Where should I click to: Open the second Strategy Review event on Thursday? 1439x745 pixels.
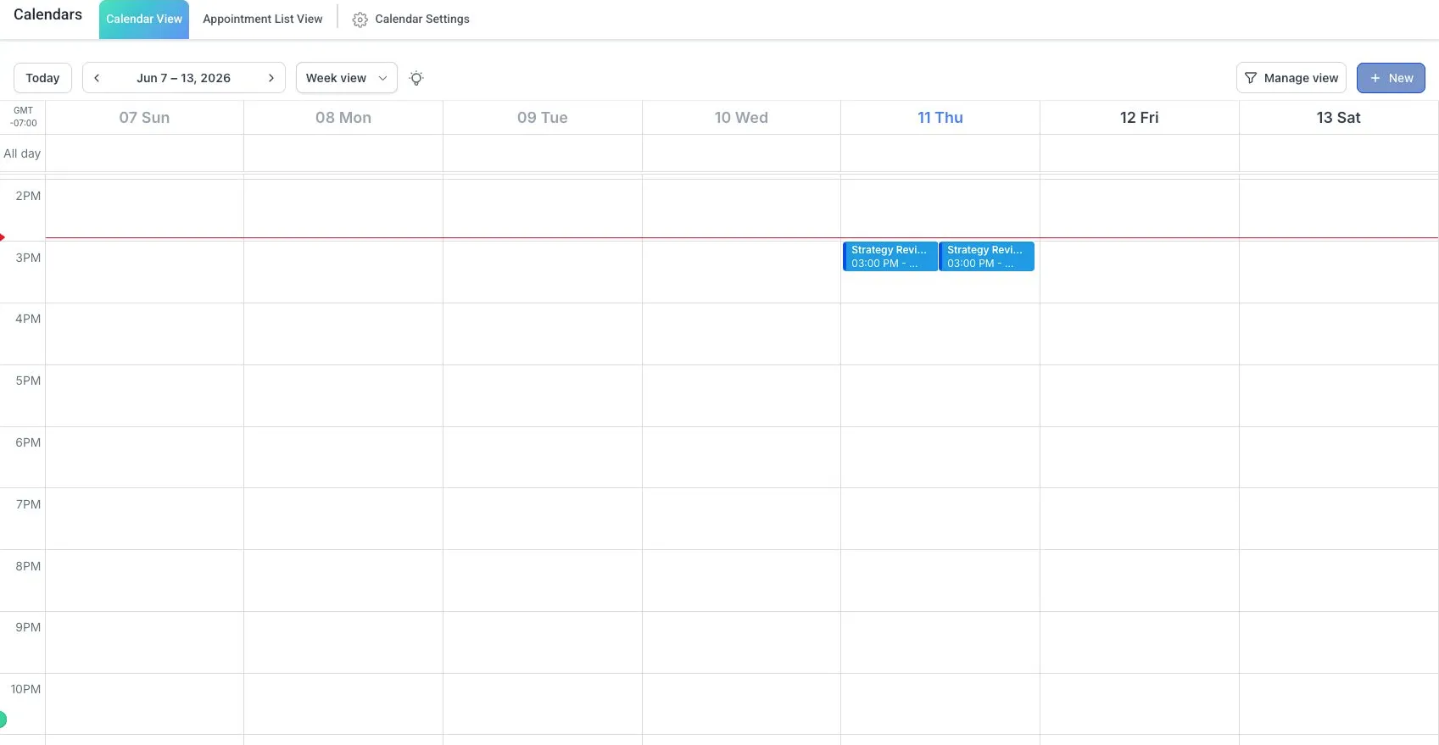click(987, 257)
